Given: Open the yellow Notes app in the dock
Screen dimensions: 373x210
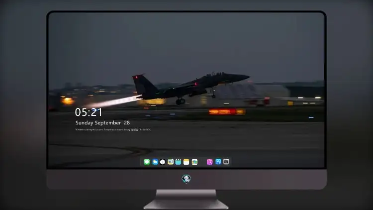Looking at the screenshot, I should 186,162.
